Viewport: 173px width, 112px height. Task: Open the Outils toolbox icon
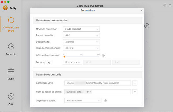[x=11, y=71]
